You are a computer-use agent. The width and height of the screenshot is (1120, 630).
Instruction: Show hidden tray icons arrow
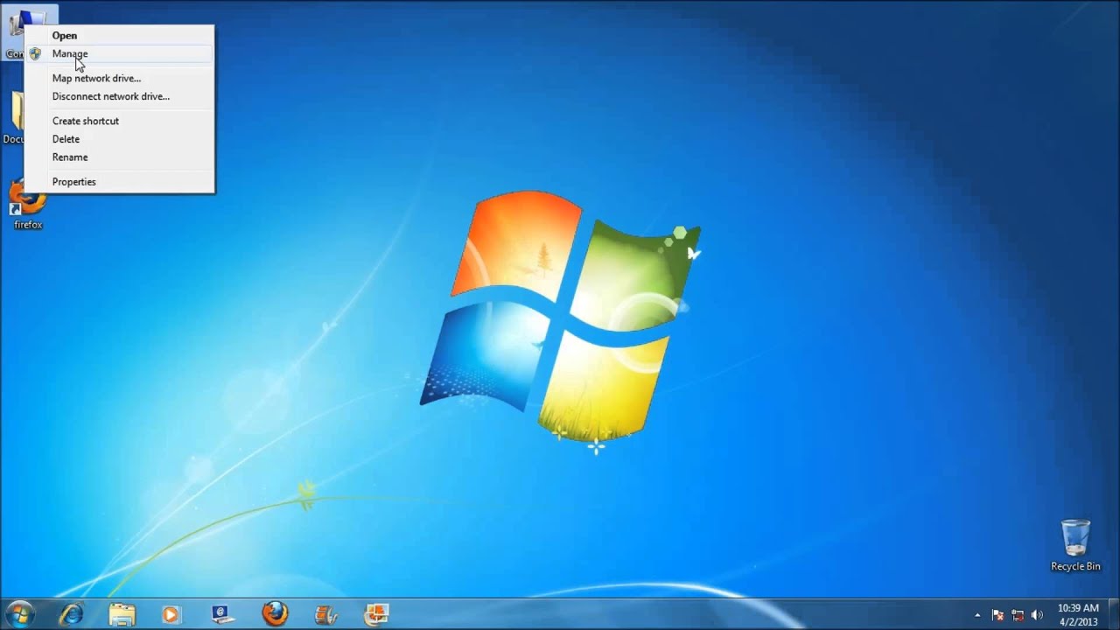pyautogui.click(x=977, y=615)
